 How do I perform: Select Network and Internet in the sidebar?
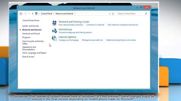[32, 30]
